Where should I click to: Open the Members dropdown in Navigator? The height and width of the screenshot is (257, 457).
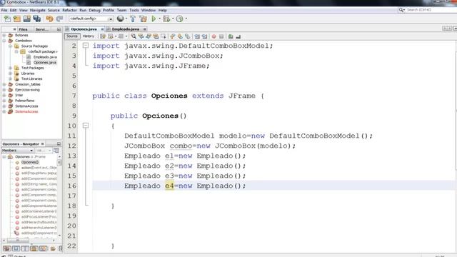click(17, 151)
